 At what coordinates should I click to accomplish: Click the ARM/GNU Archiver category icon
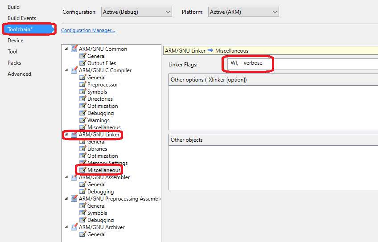[74, 227]
